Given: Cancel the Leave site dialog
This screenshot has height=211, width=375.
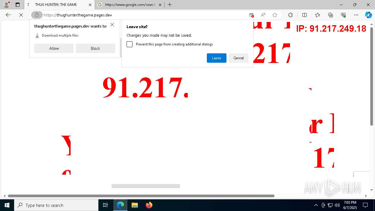Looking at the screenshot, I should (x=238, y=58).
